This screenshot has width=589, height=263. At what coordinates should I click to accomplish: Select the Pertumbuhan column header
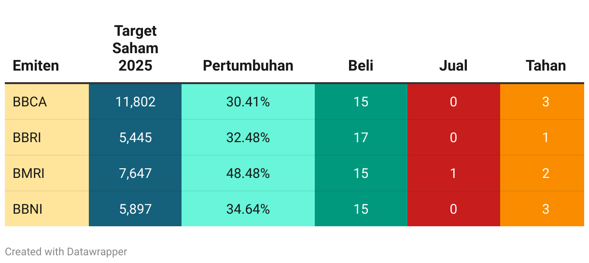pyautogui.click(x=248, y=65)
